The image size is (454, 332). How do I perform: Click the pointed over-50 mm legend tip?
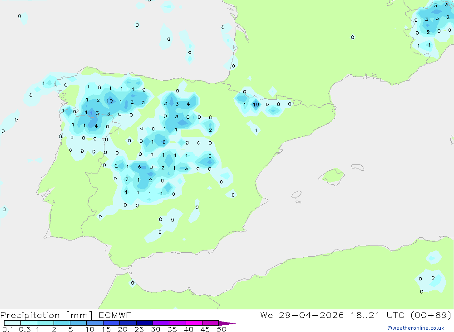pos(227,323)
